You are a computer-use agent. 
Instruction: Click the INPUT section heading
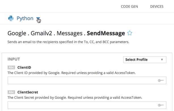[14, 59]
